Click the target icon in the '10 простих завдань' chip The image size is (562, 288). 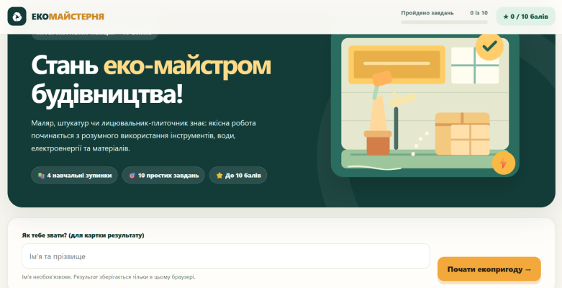(132, 176)
